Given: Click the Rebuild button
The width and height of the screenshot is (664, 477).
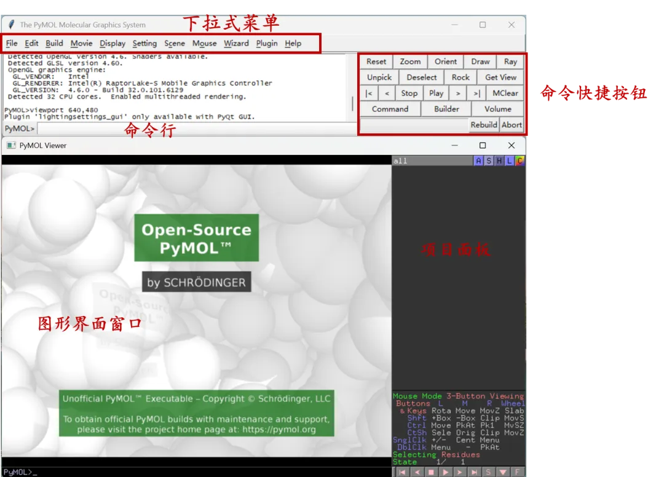Looking at the screenshot, I should pos(484,125).
